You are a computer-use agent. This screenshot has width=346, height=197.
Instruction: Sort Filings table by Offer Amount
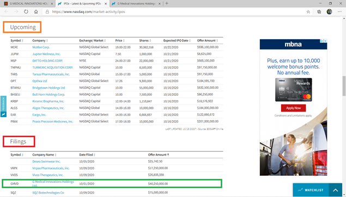click(159, 155)
